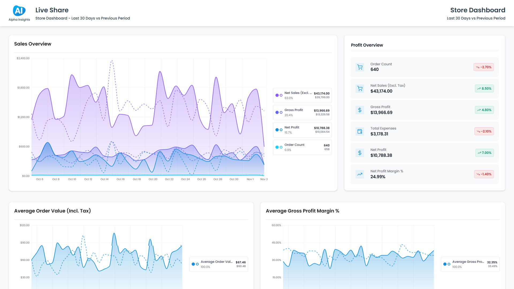Image resolution: width=514 pixels, height=289 pixels.
Task: Click the Oct 20 axis label
Action: [x=153, y=179]
